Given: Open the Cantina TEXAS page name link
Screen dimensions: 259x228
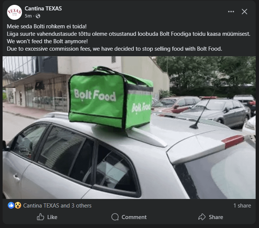Looking at the screenshot, I should 43,8.
